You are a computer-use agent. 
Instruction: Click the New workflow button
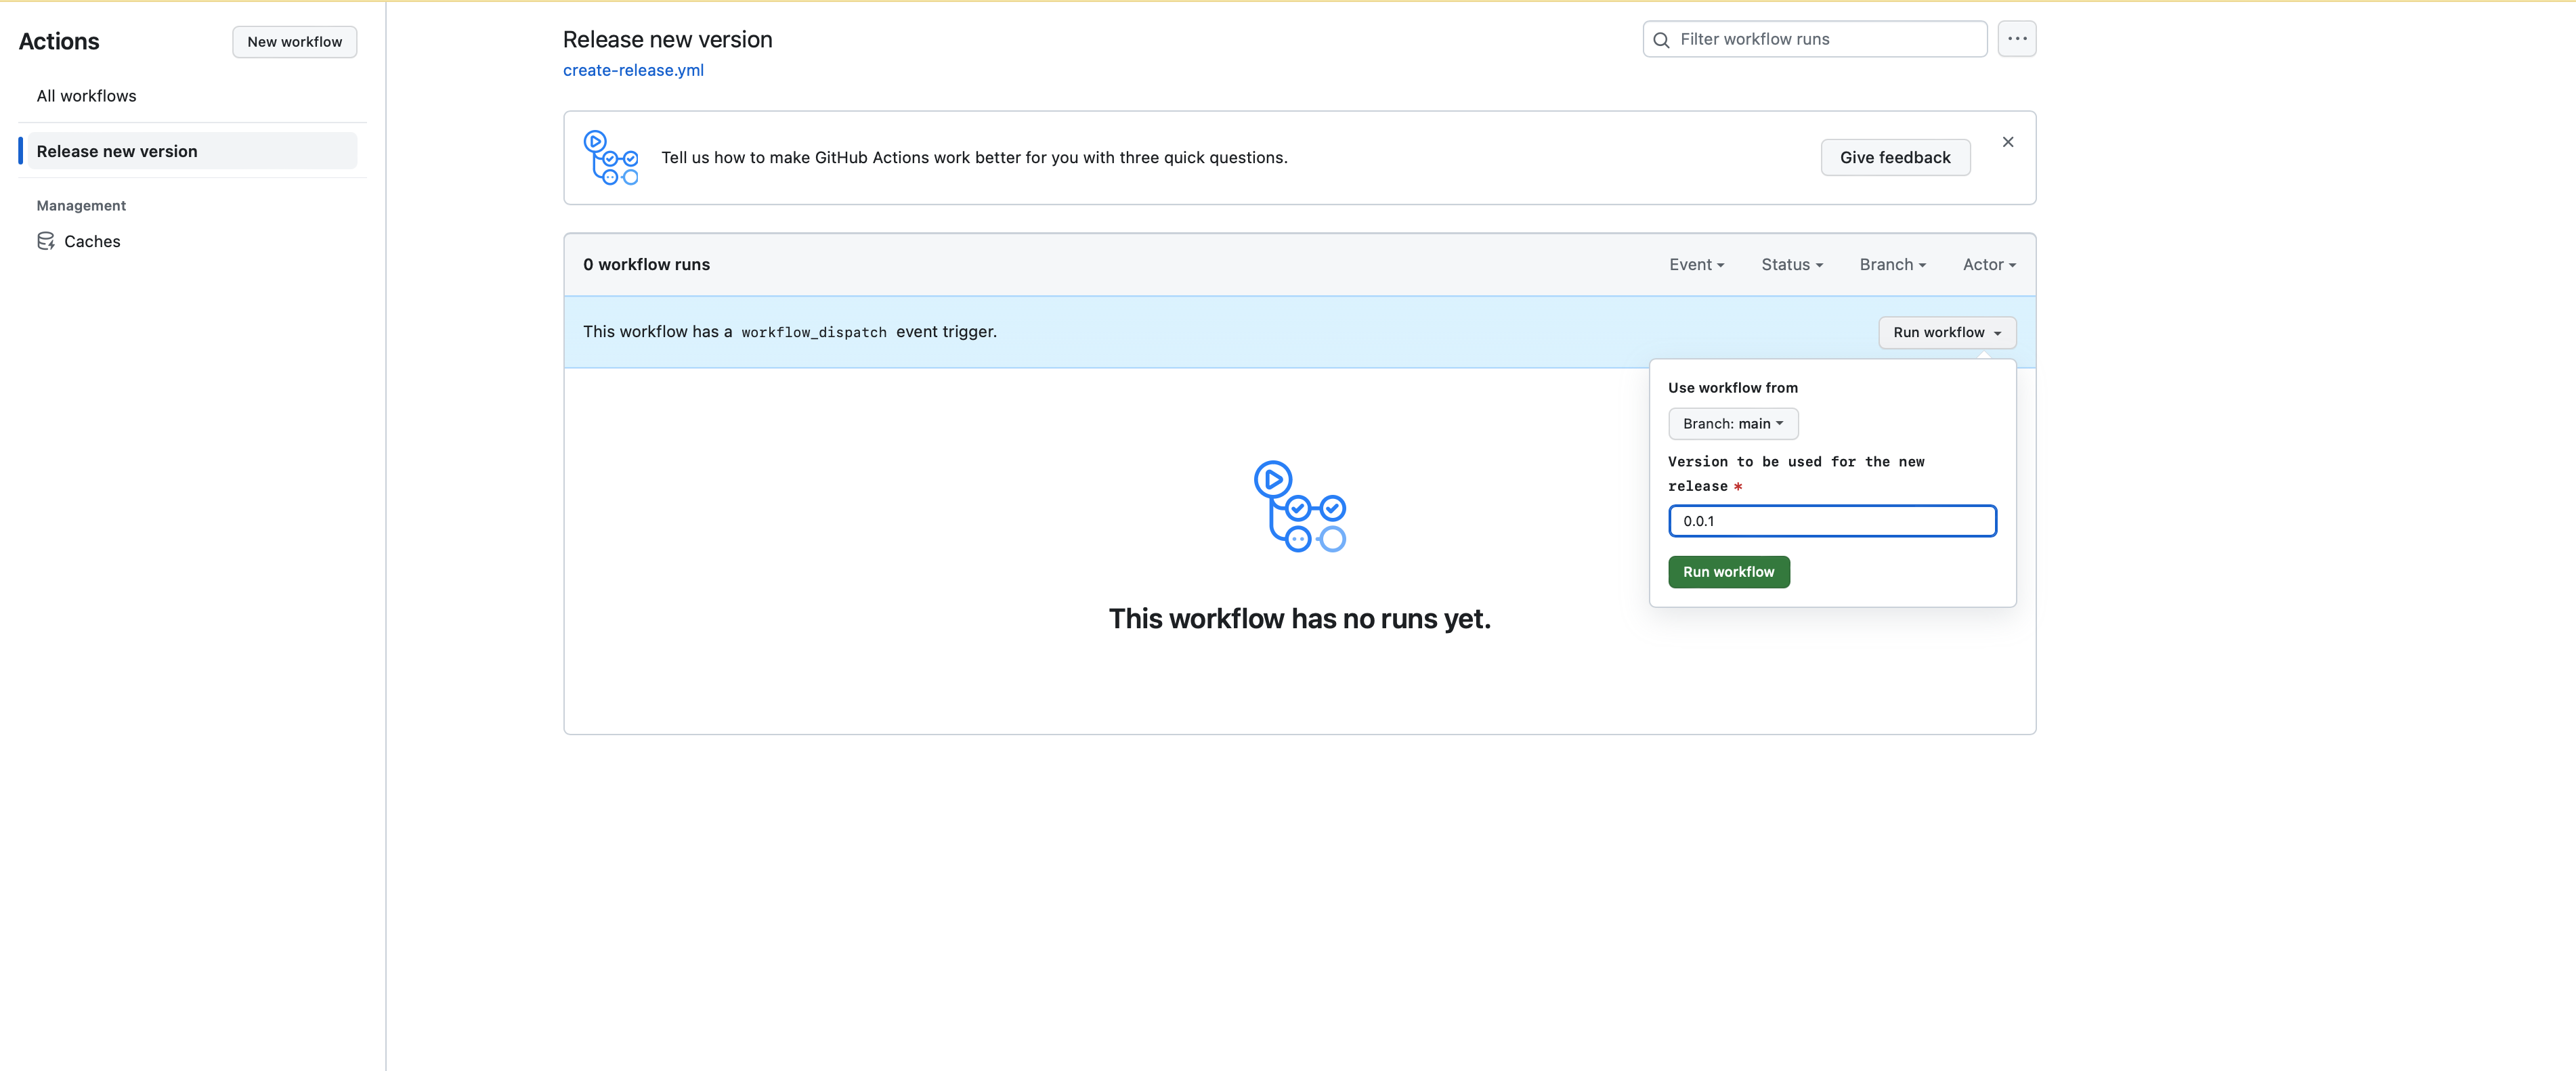click(x=294, y=42)
